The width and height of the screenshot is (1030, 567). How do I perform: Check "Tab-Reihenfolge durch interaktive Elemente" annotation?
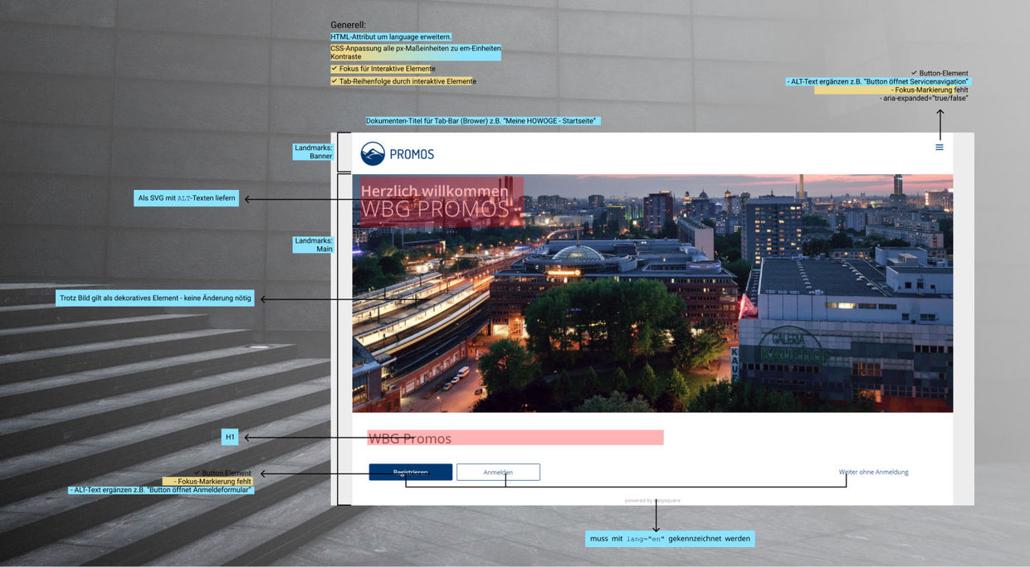click(x=404, y=80)
